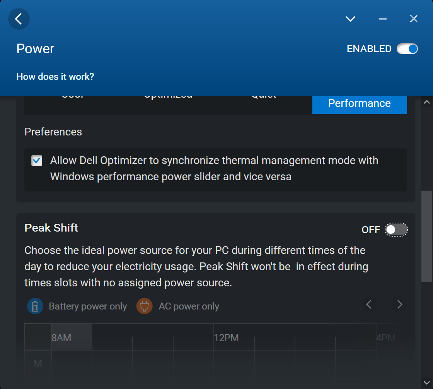Uncheck synchronize thermal management mode checkbox

(x=37, y=161)
